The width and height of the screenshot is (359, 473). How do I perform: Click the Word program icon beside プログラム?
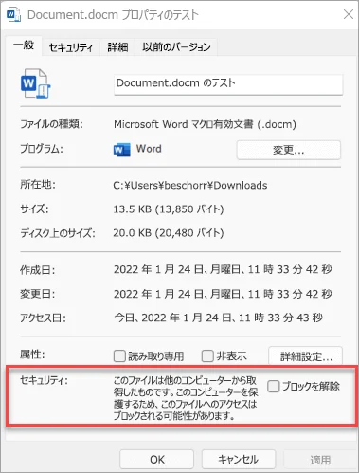[x=121, y=149]
